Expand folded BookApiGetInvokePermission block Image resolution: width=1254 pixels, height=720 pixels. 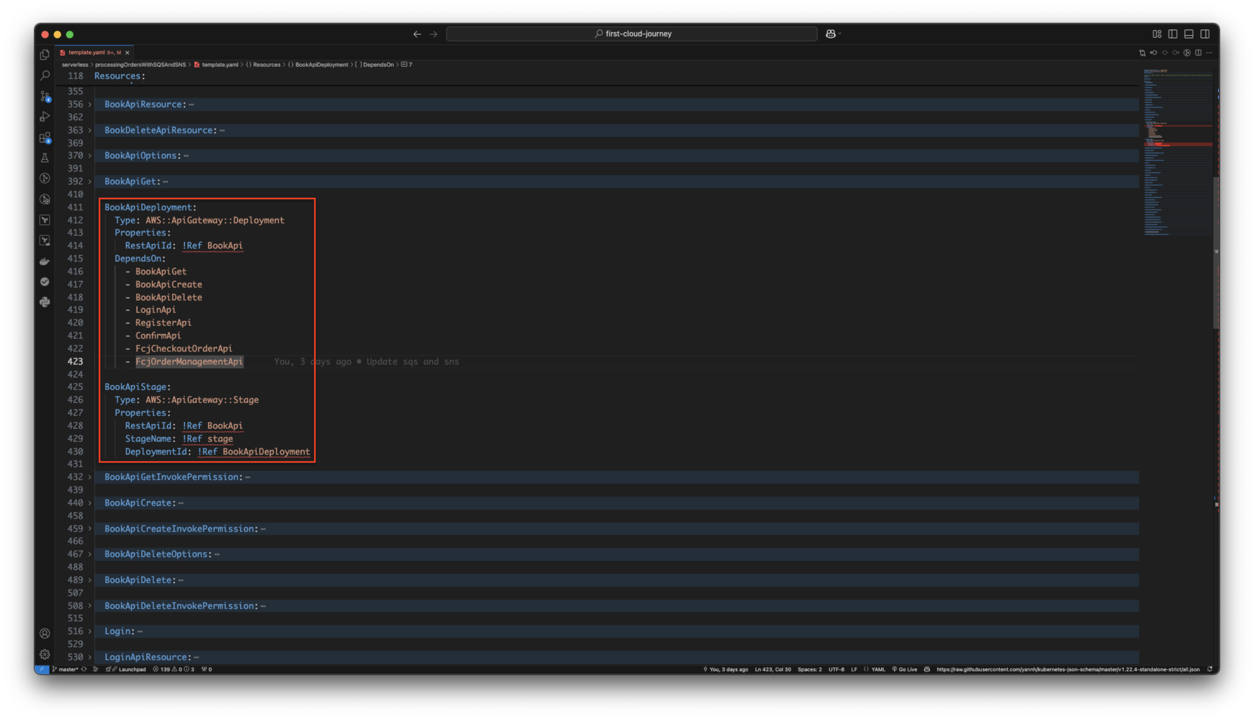(89, 477)
